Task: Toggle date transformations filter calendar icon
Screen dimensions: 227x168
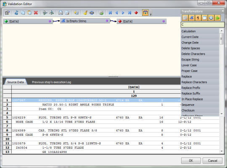Action: (x=204, y=18)
